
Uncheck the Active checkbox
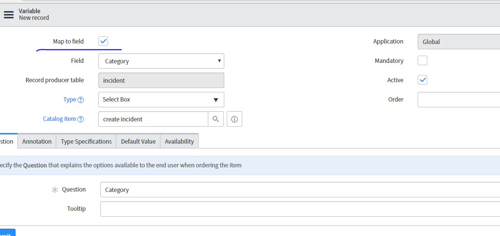pyautogui.click(x=422, y=80)
